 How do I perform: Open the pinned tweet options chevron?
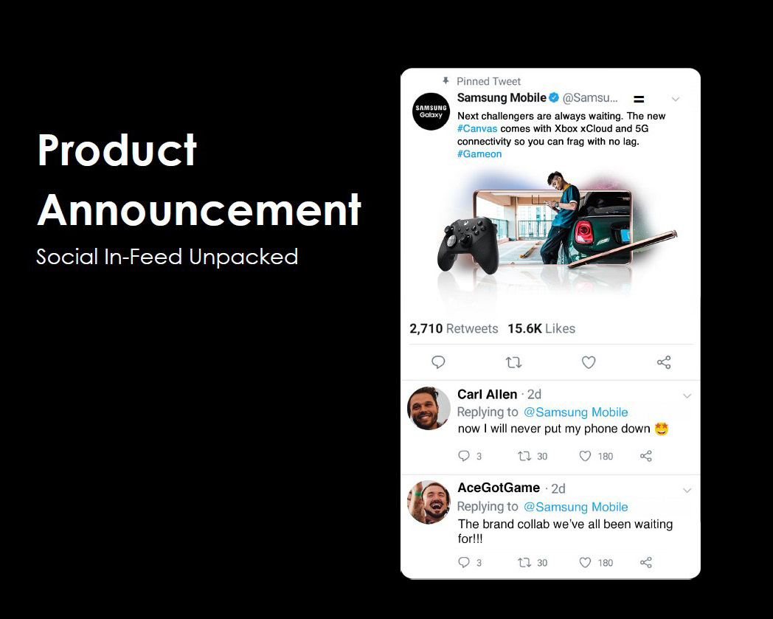675,99
